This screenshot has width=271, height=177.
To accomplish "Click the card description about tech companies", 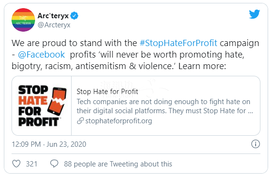I will [165, 106].
